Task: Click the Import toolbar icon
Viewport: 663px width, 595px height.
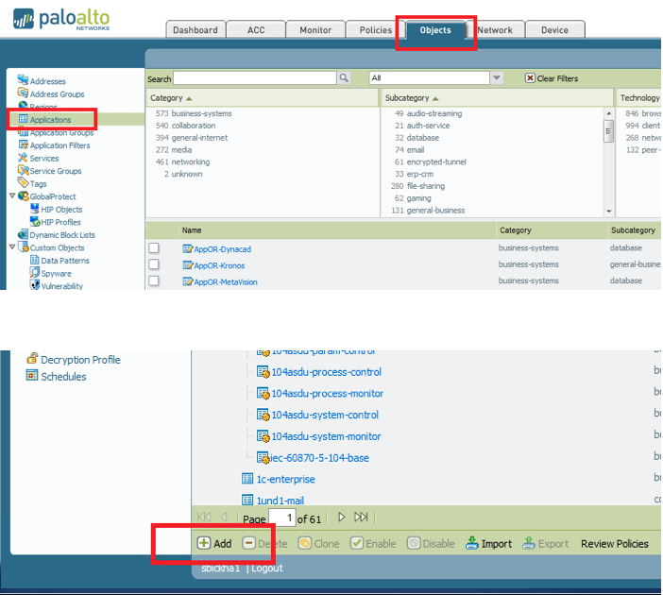Action: coord(472,543)
